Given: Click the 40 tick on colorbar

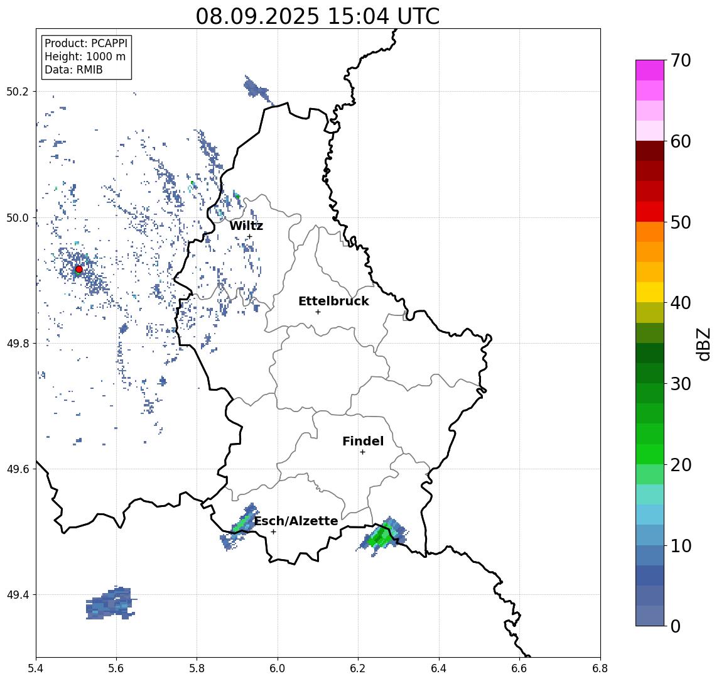Looking at the screenshot, I should (680, 303).
